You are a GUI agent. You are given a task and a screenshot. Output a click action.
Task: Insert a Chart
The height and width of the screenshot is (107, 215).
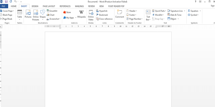(x=51, y=15)
